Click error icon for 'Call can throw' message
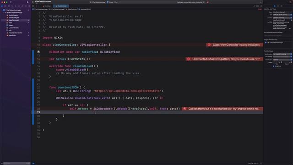 (184, 109)
